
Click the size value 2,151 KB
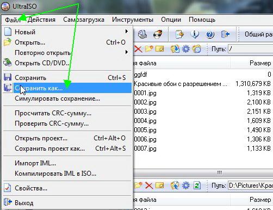pos(259,112)
